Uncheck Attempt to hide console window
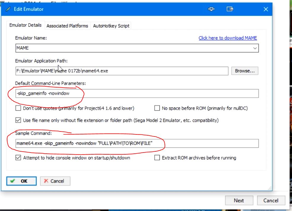 [18, 158]
